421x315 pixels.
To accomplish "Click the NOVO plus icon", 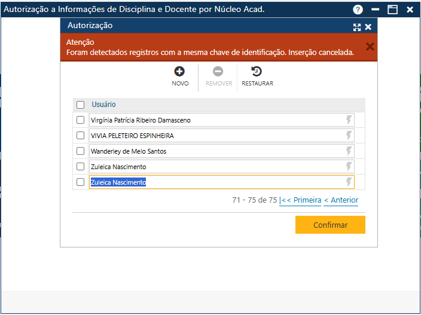I will tap(179, 72).
